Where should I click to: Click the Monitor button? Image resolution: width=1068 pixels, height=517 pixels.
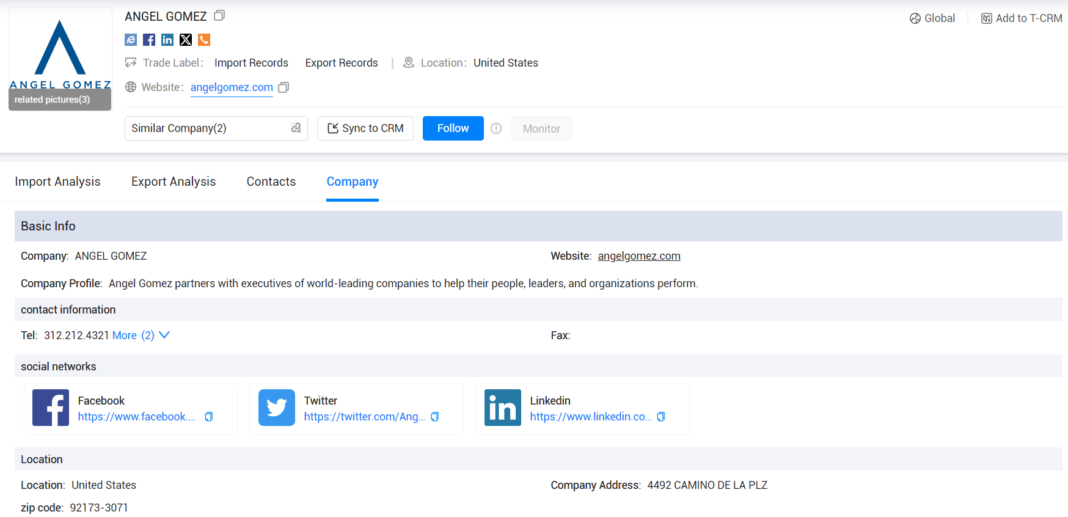coord(542,128)
